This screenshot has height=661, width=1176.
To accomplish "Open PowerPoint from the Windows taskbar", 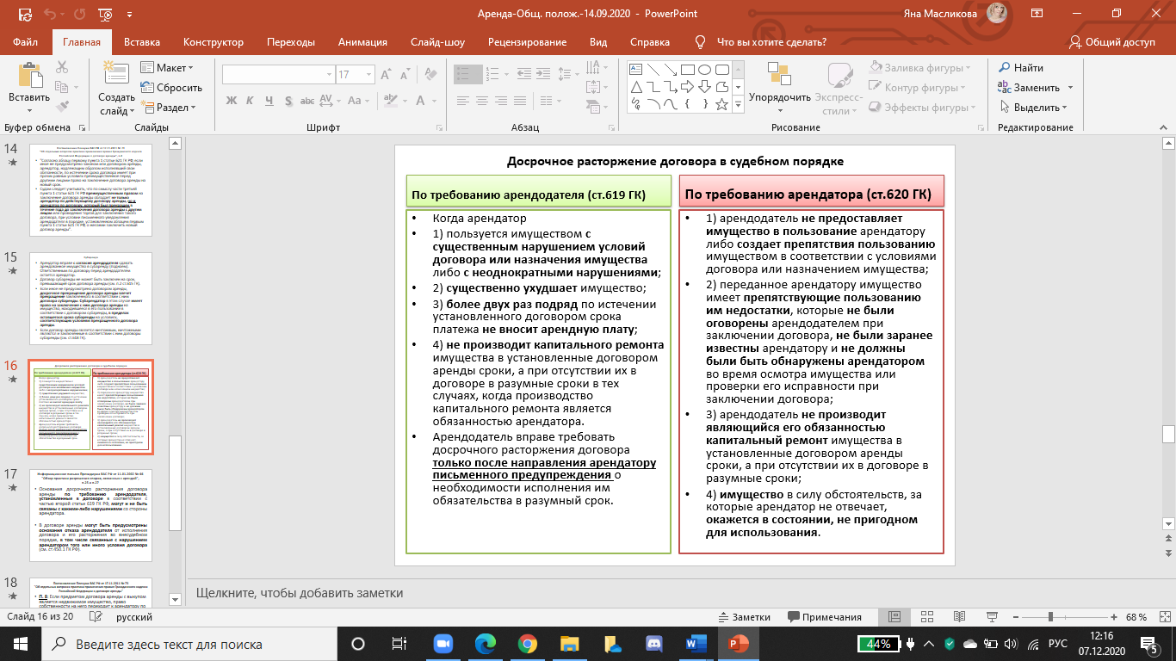I will point(739,643).
